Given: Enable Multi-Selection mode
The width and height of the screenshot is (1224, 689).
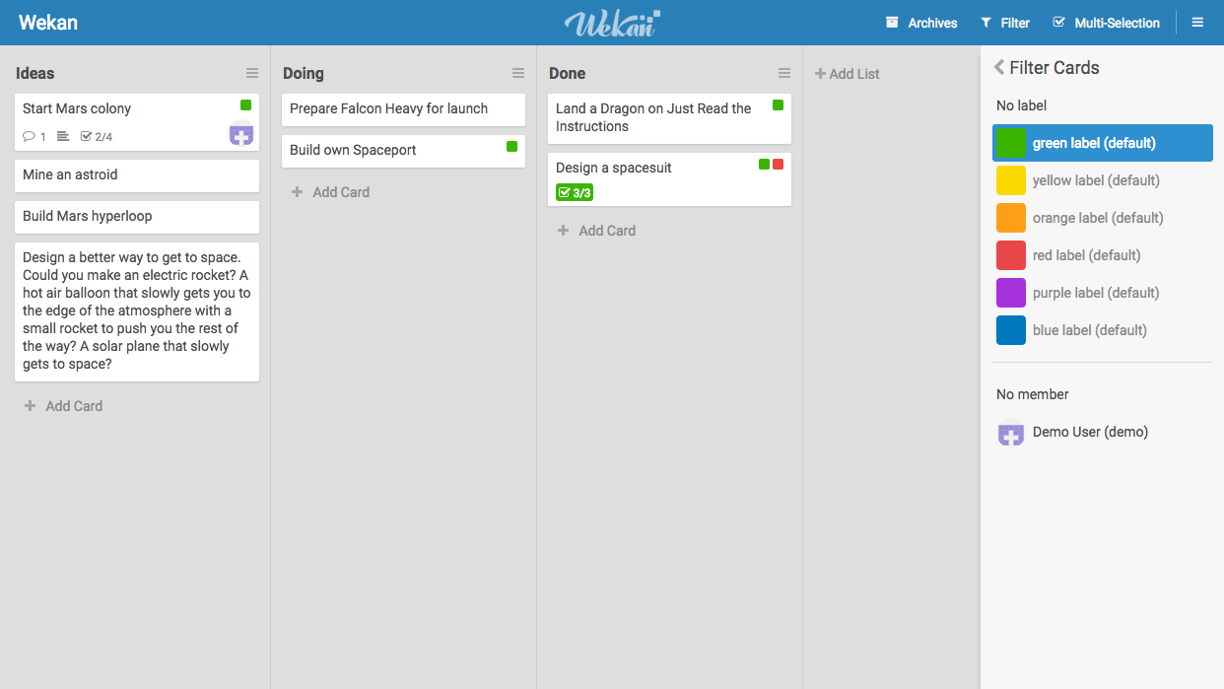Looking at the screenshot, I should click(1106, 22).
